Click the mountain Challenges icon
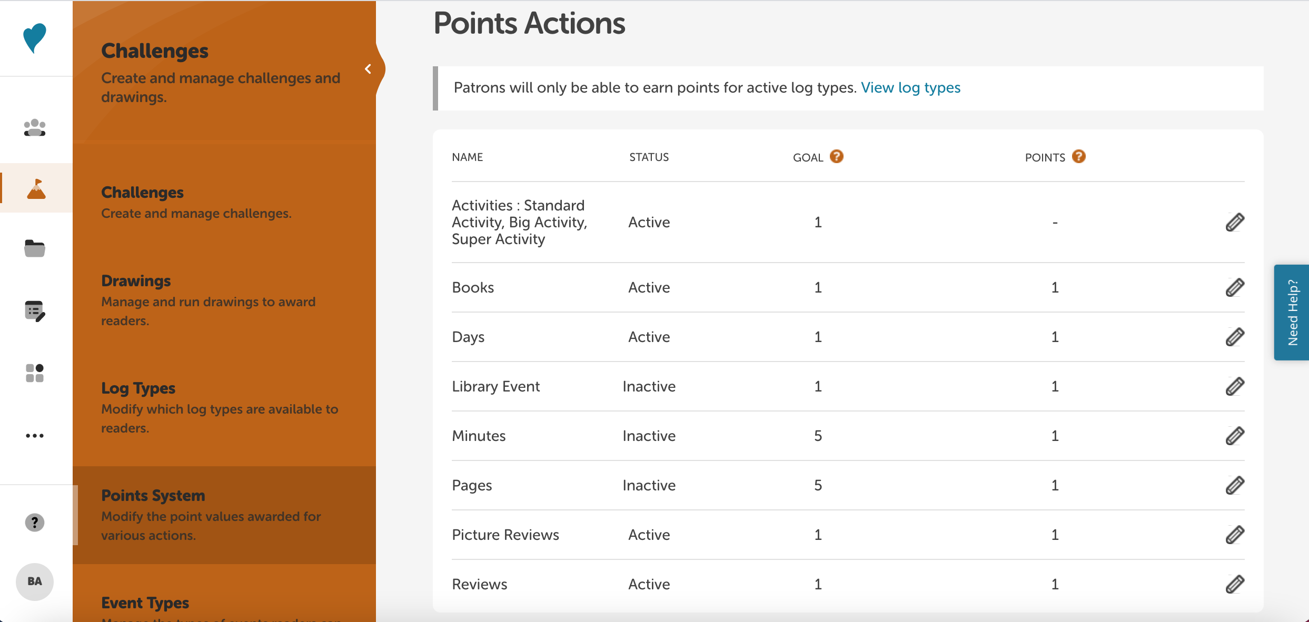This screenshot has width=1309, height=622. (35, 188)
